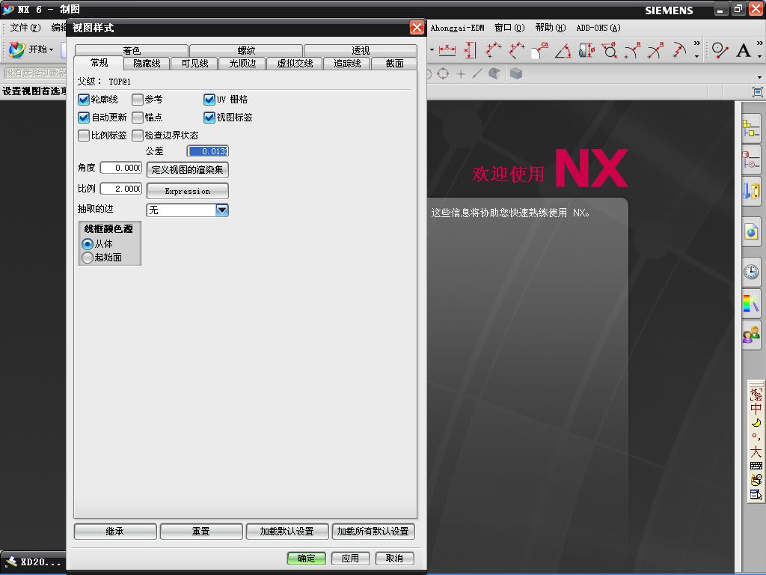Screen dimensions: 766x575
Task: Open the ADD-ONS(A) menu
Action: (x=598, y=28)
